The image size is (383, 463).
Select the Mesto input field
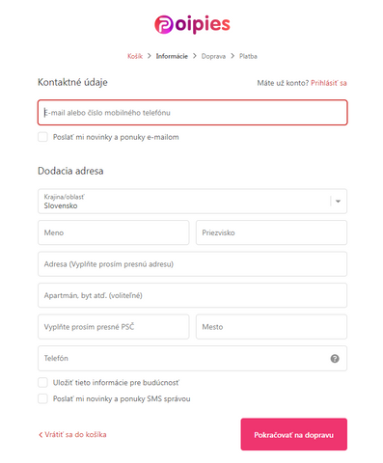pos(271,327)
